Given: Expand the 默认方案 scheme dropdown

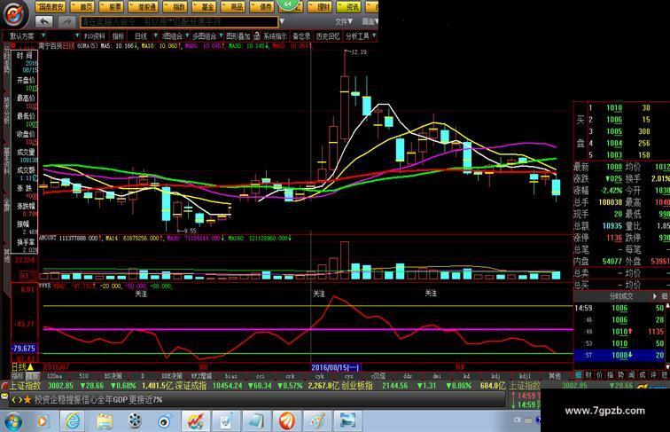Looking at the screenshot, I should 43,36.
